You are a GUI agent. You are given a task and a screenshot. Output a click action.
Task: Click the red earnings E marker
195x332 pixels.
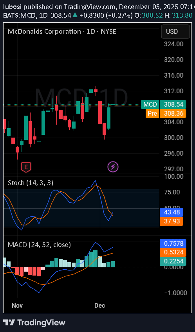pos(26,167)
